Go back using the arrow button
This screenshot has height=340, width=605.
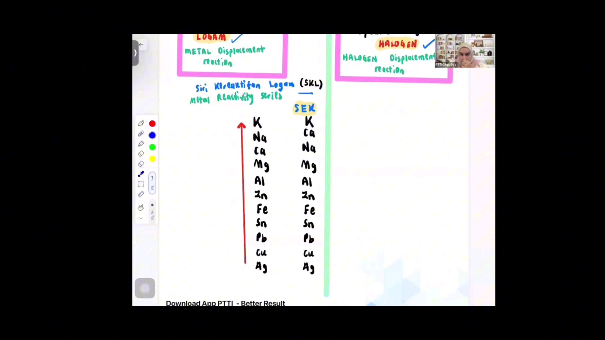coord(141,45)
